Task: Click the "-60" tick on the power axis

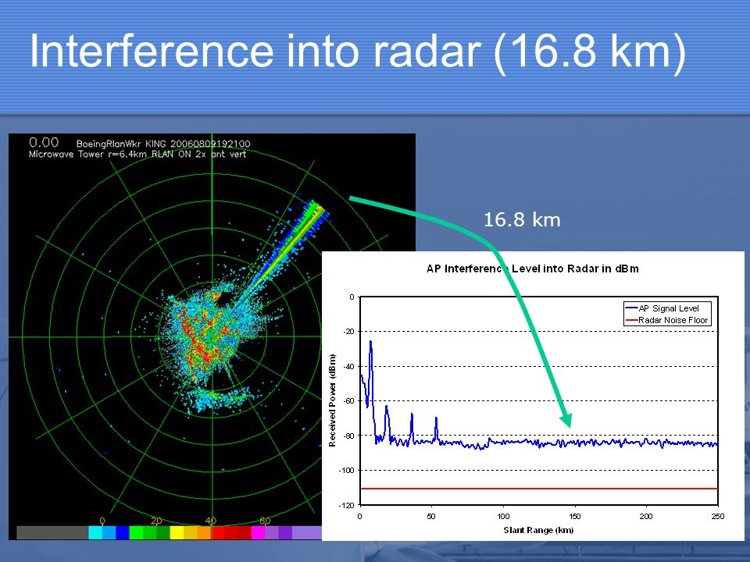Action: [x=349, y=401]
